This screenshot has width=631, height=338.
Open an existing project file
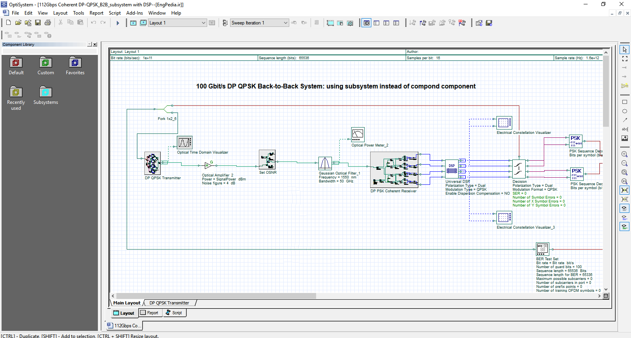[x=18, y=23]
